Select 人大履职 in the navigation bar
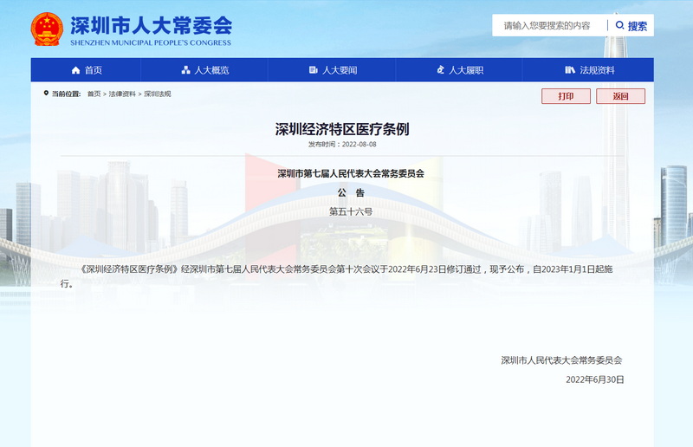The width and height of the screenshot is (693, 447). (x=466, y=70)
